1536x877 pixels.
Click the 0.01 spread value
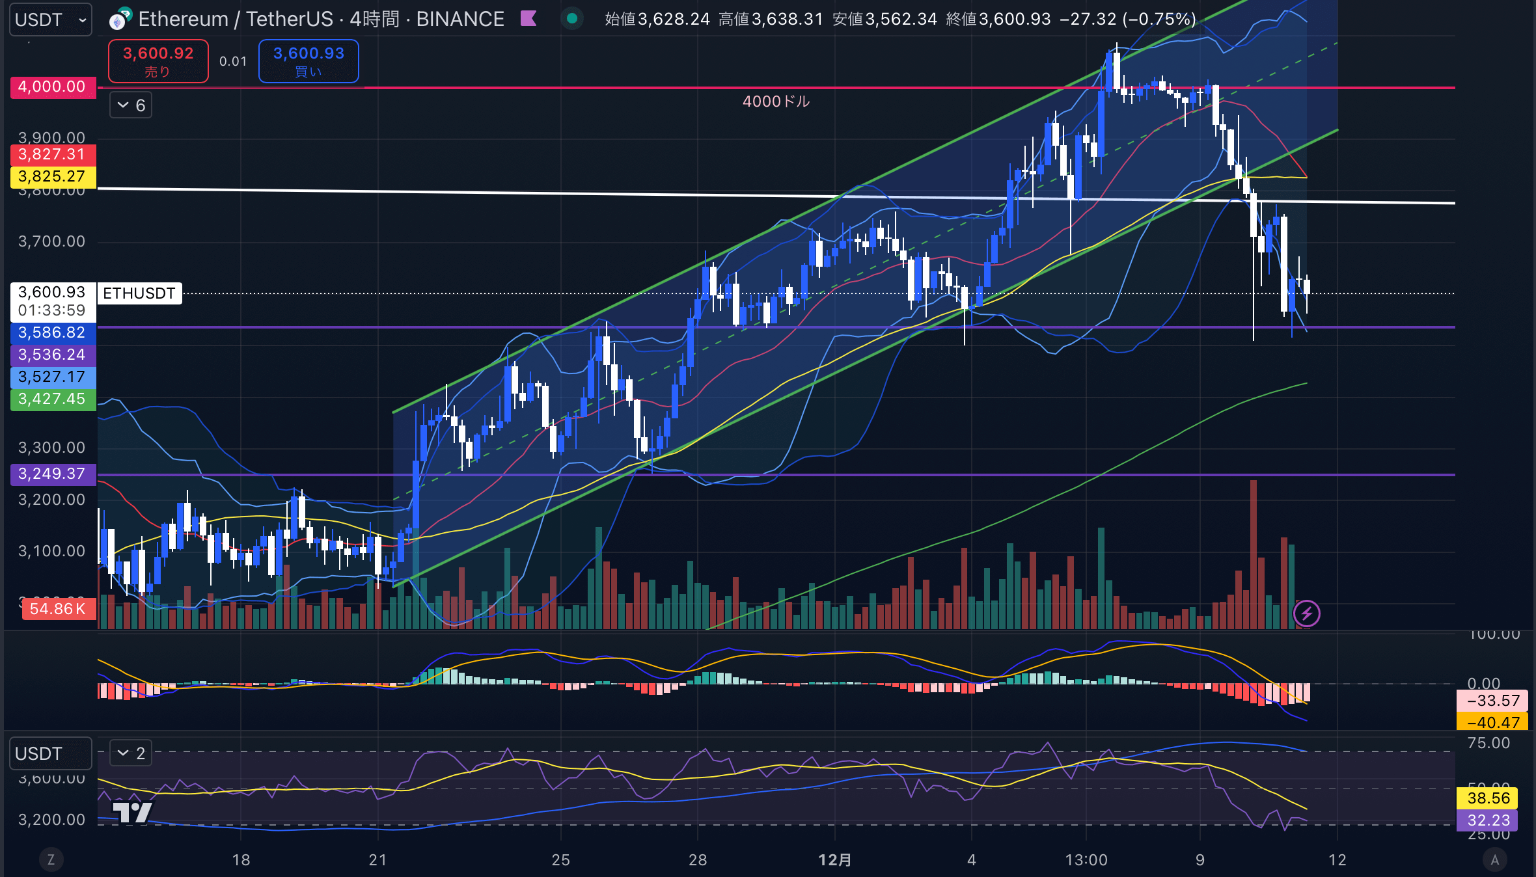pyautogui.click(x=233, y=61)
